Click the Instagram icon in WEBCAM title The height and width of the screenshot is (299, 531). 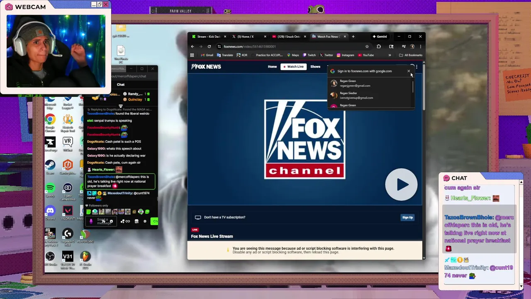click(9, 7)
